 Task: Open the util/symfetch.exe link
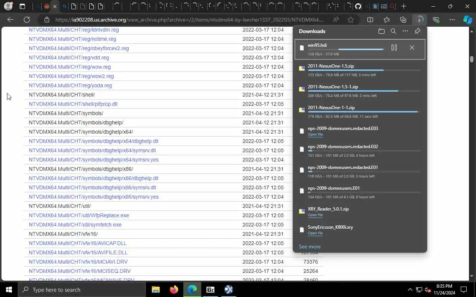point(75,225)
